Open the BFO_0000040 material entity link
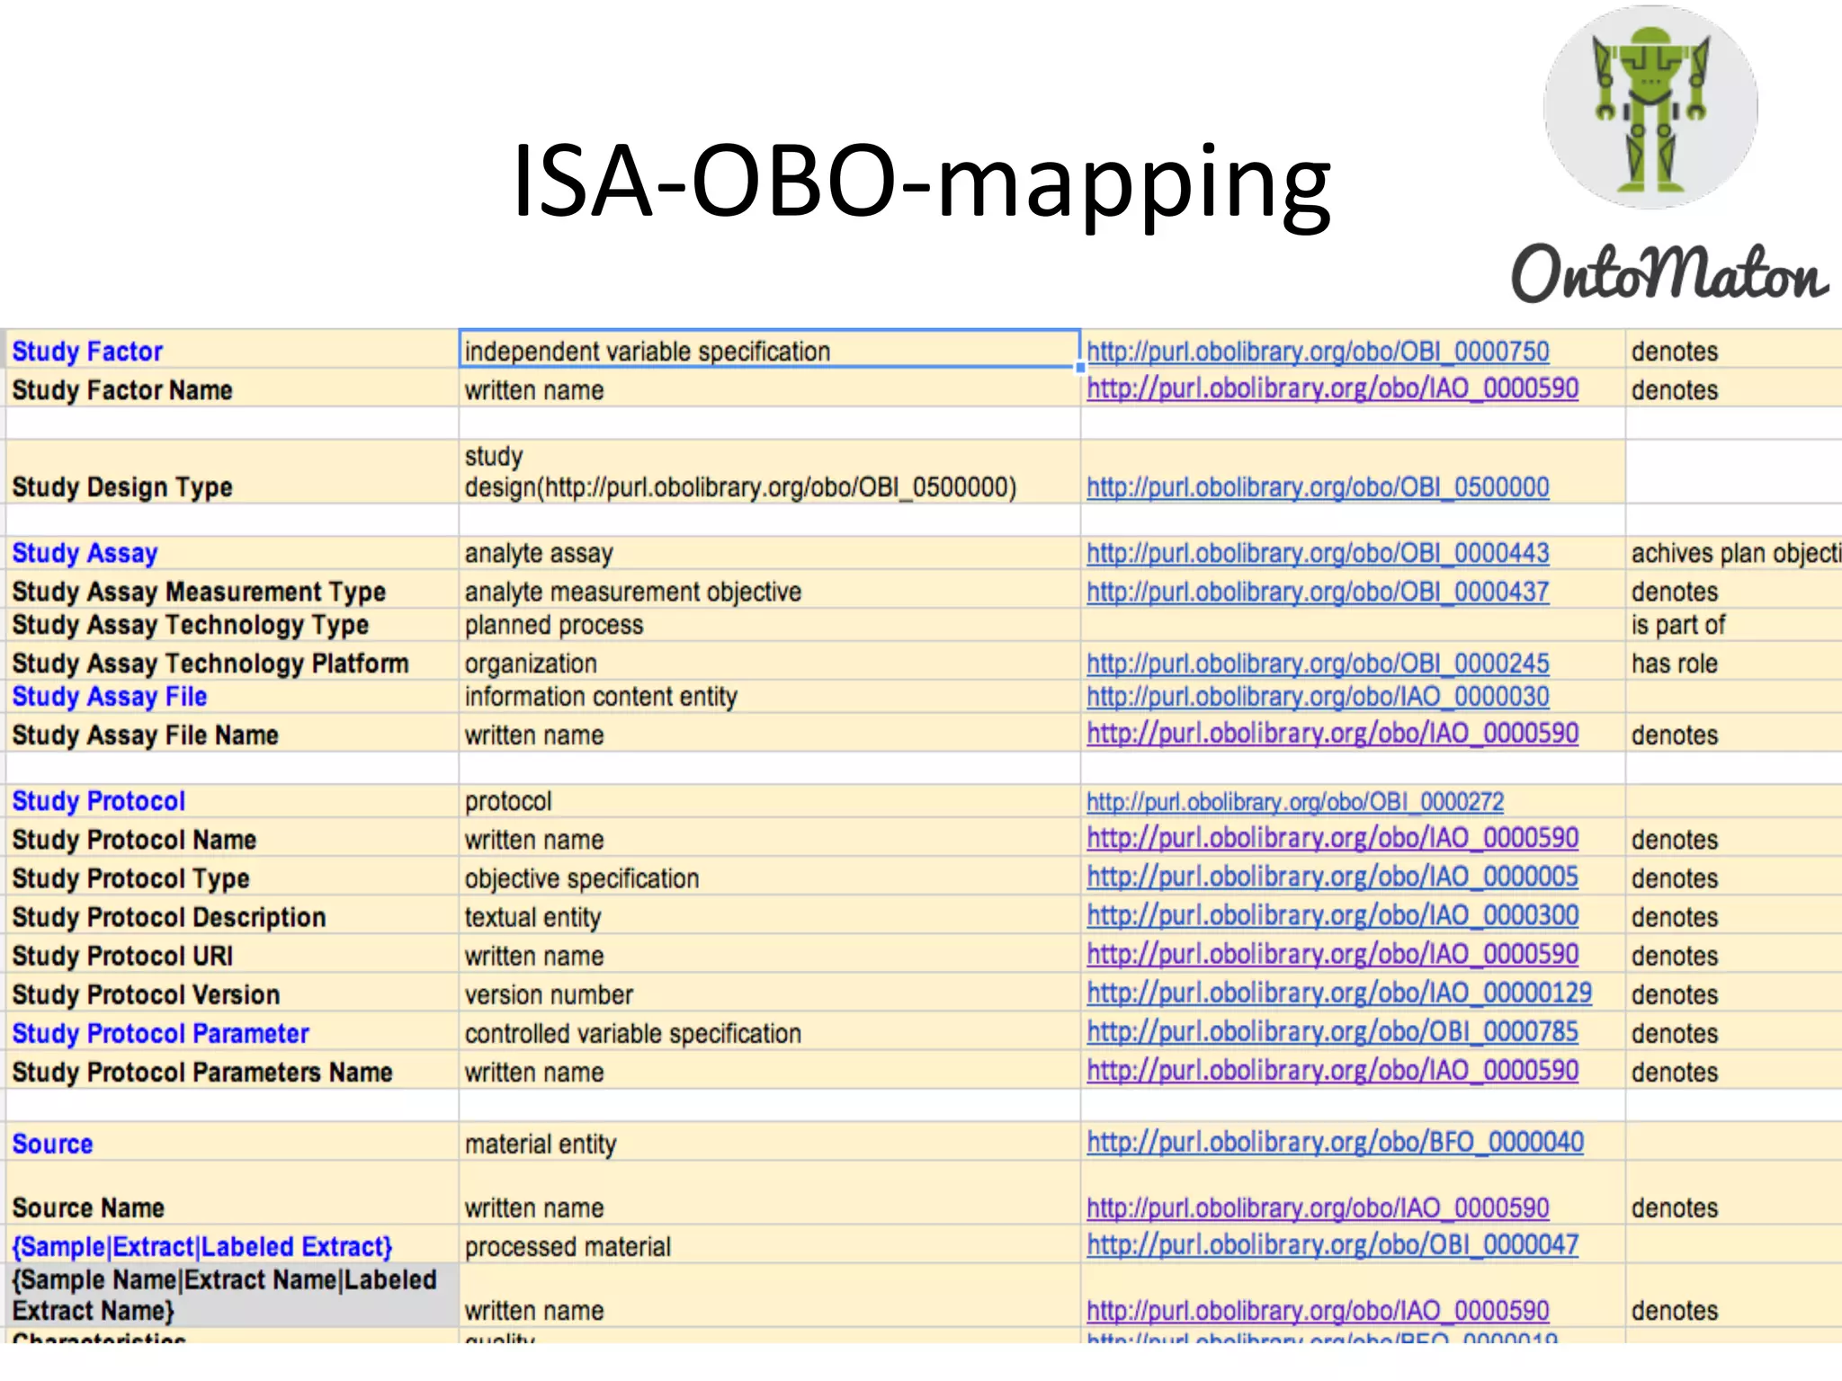Viewport: 1842px width, 1381px height. click(1335, 1142)
